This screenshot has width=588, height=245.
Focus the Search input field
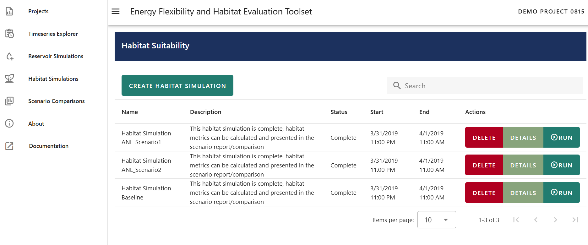pyautogui.click(x=490, y=86)
